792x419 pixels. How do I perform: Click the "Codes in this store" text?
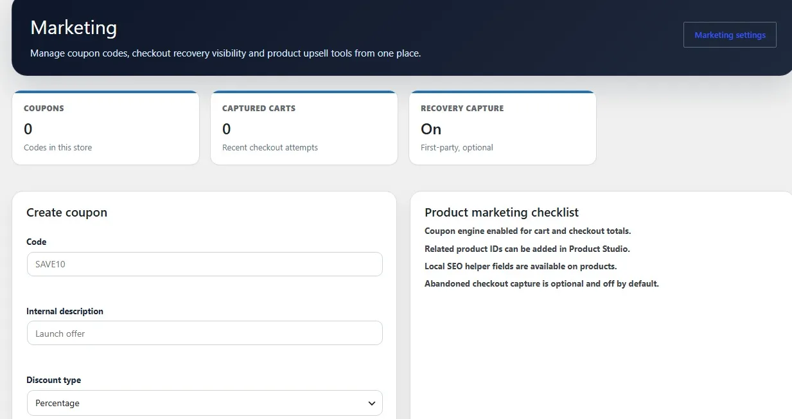58,148
